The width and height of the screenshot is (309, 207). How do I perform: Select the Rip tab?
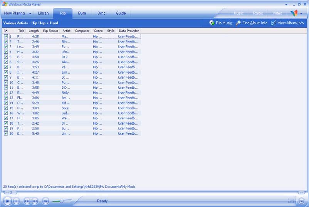[63, 13]
